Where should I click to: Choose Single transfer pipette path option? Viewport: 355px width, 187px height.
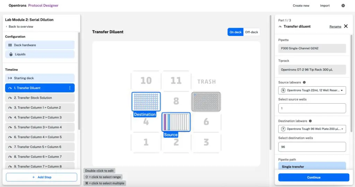[x=312, y=167]
